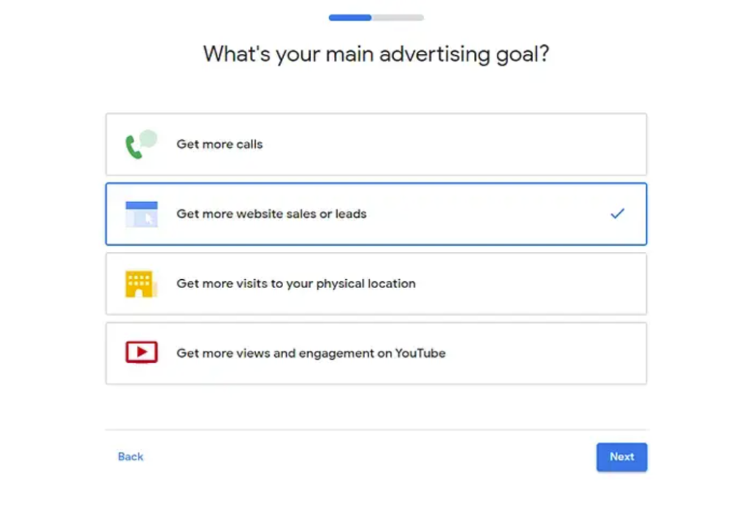This screenshot has width=755, height=532.
Task: Go to the Next step
Action: coord(622,457)
